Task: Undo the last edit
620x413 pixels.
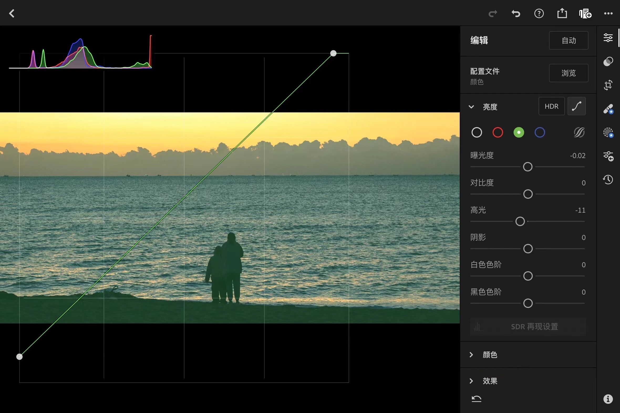Action: coord(516,13)
